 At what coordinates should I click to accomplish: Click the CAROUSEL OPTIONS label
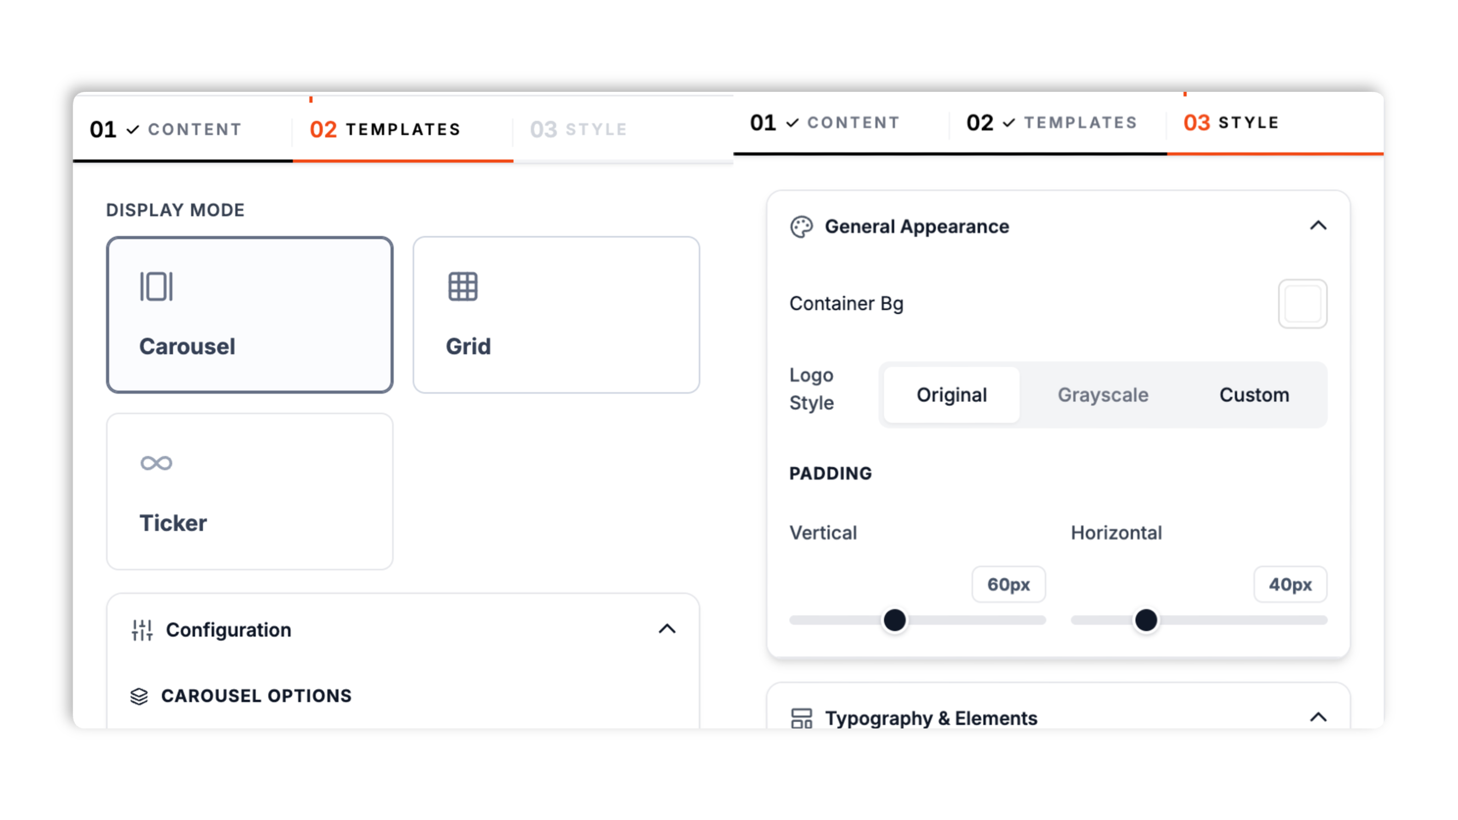click(256, 696)
